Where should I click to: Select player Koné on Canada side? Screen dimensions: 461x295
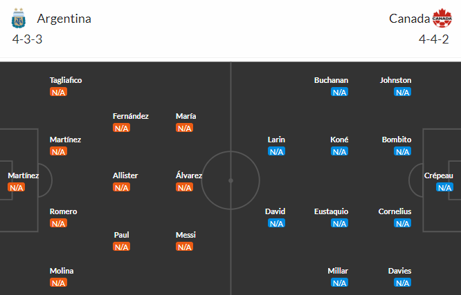pos(339,140)
